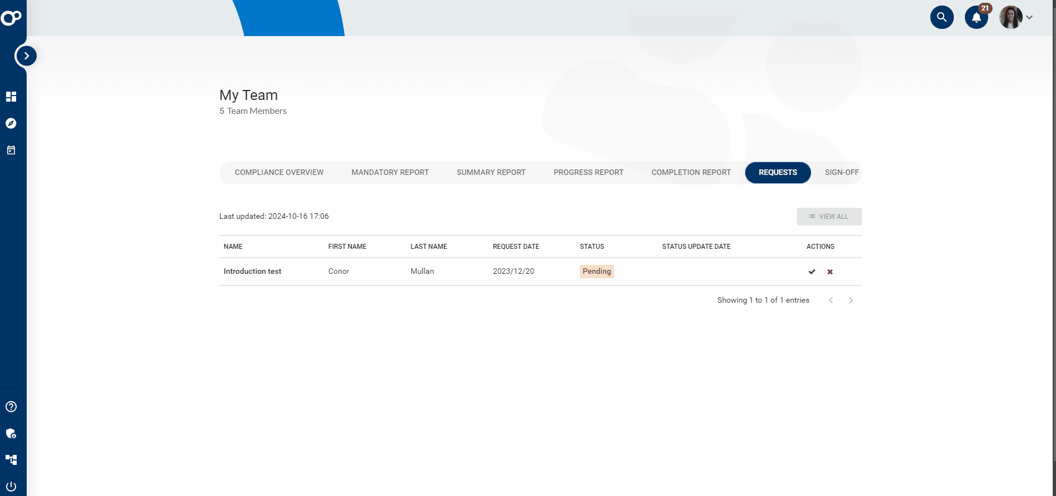This screenshot has height=496, width=1056.
Task: Open the help question mark icon
Action: [11, 407]
